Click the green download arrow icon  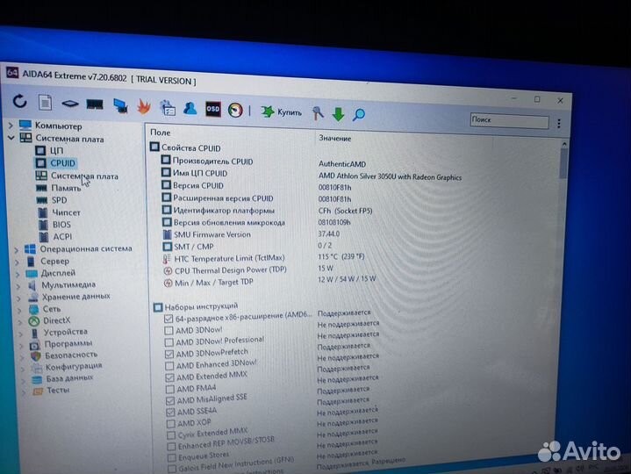(339, 114)
